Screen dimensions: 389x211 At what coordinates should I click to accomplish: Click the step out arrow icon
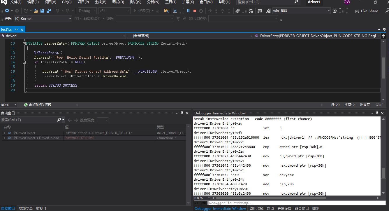(229, 11)
